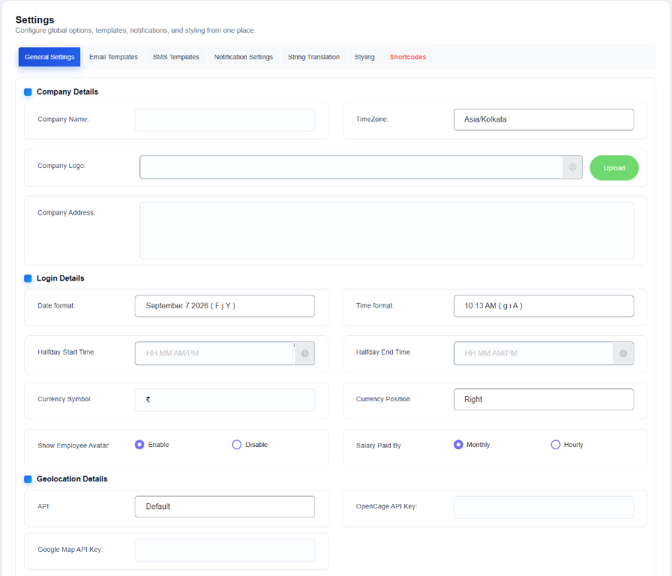
Task: Open the TimeZone dropdown showing Asia/Kolkata
Action: coord(544,119)
